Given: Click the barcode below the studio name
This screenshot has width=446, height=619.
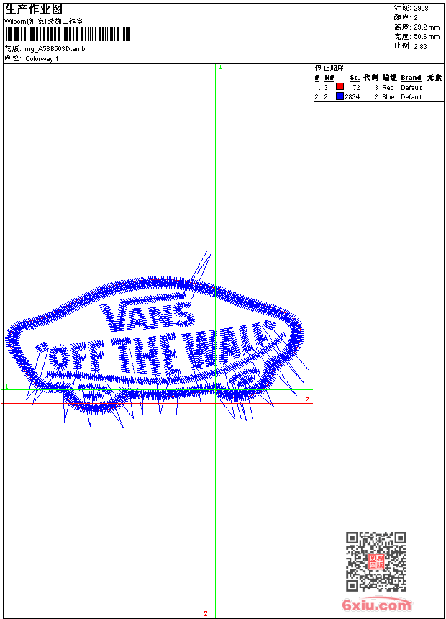Looking at the screenshot, I should tap(68, 34).
